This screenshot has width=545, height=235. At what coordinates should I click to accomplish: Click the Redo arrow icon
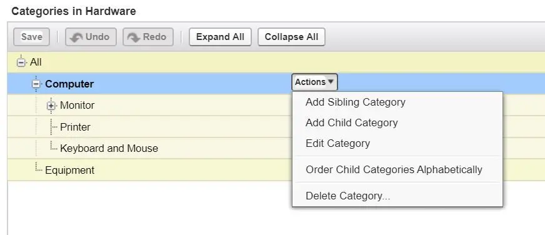click(134, 37)
